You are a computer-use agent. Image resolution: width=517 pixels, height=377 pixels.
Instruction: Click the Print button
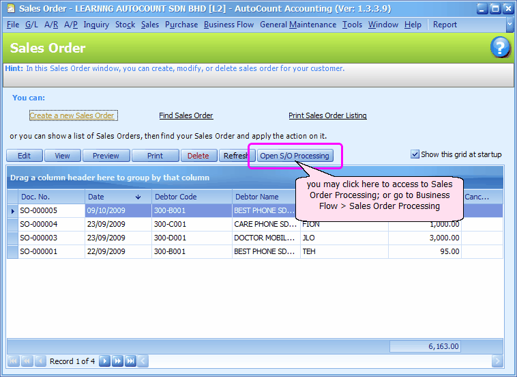pos(156,156)
